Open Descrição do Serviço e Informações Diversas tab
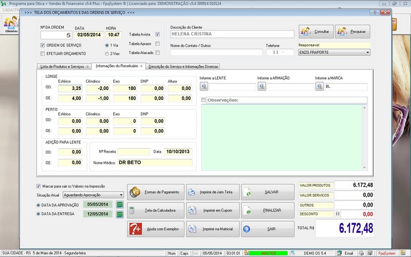Image resolution: width=411 pixels, height=257 pixels. point(183,66)
